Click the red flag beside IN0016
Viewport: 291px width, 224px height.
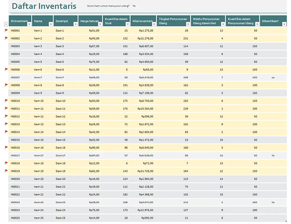click(6, 147)
